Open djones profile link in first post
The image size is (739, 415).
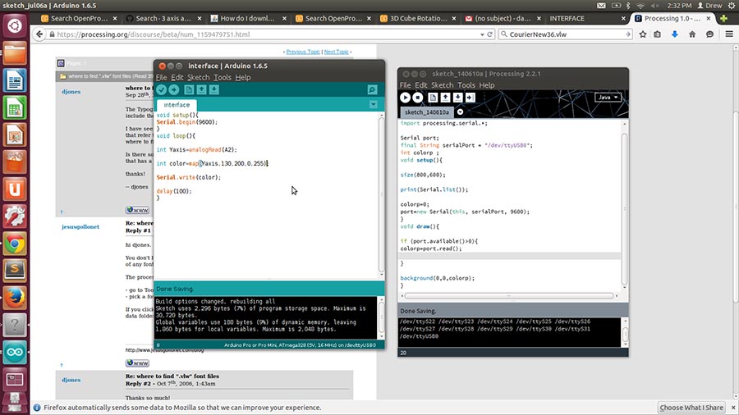click(x=71, y=92)
